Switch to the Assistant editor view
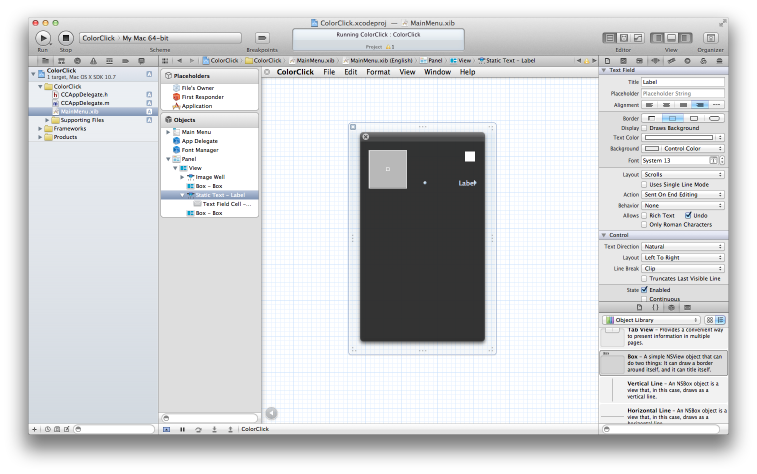757x474 pixels. tap(623, 38)
